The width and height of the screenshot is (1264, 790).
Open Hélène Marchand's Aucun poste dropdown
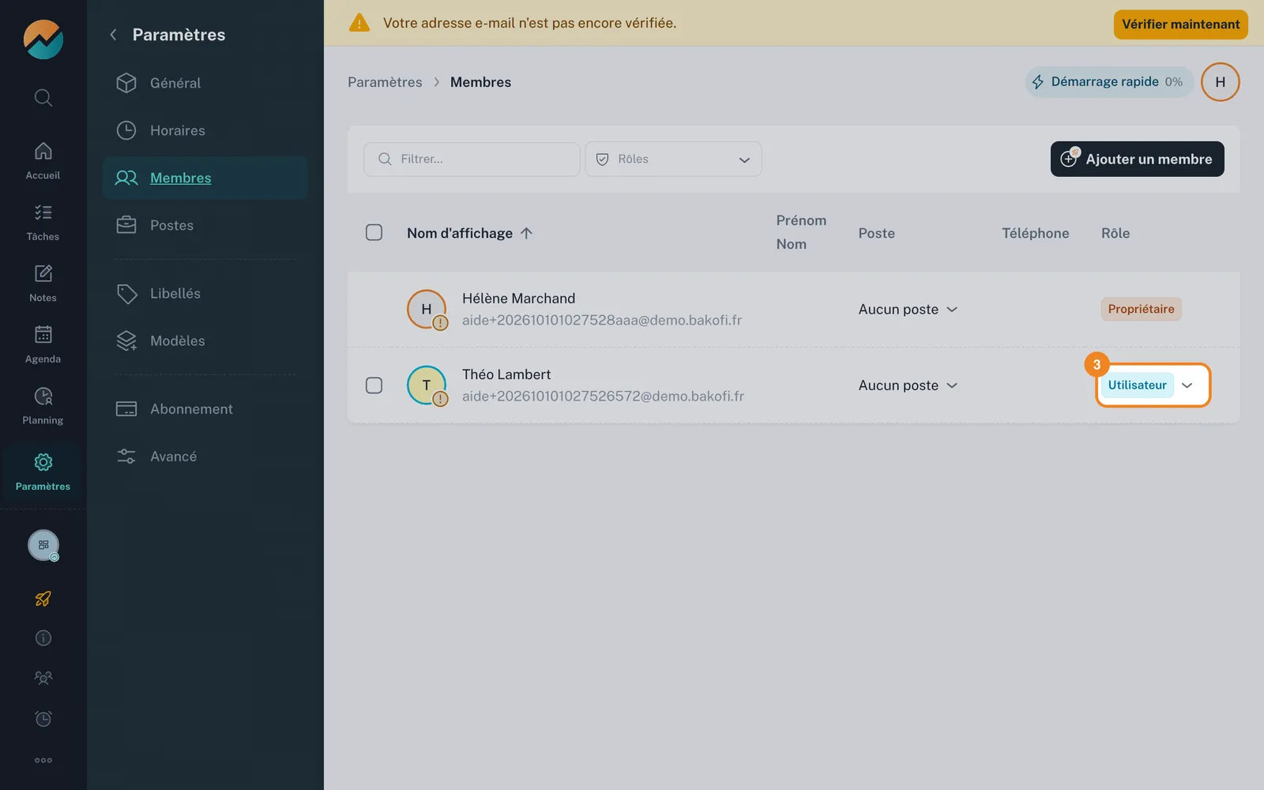click(908, 310)
